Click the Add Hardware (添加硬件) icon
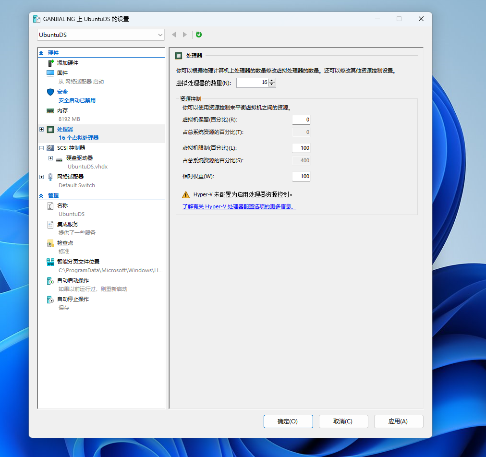 51,63
